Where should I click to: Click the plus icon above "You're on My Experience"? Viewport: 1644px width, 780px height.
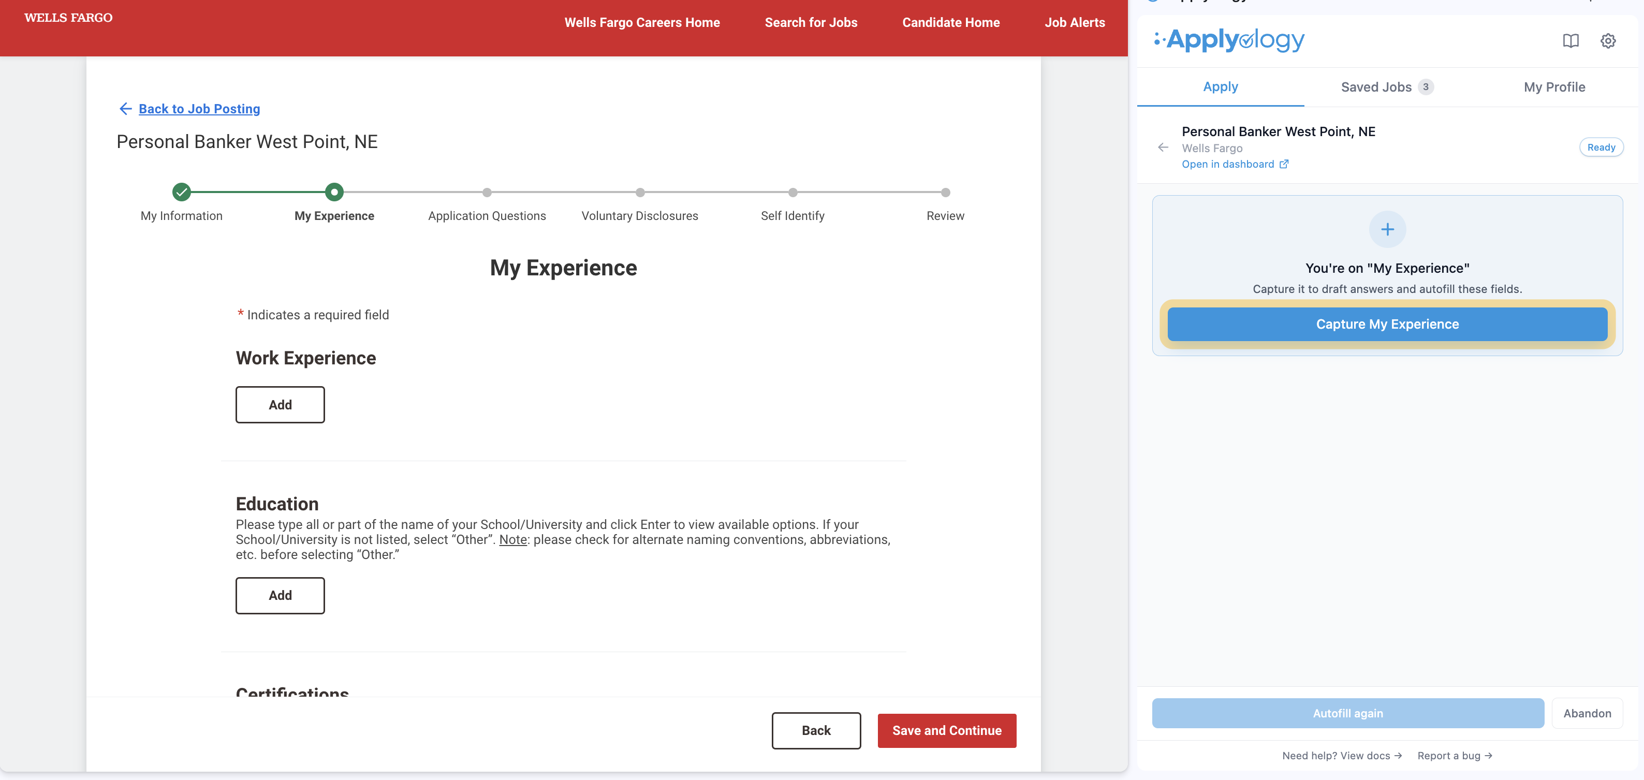(x=1387, y=229)
